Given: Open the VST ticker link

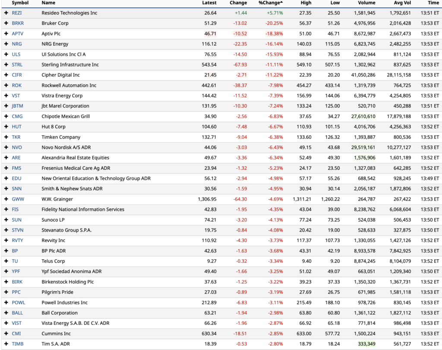Looking at the screenshot, I should [x=16, y=95].
